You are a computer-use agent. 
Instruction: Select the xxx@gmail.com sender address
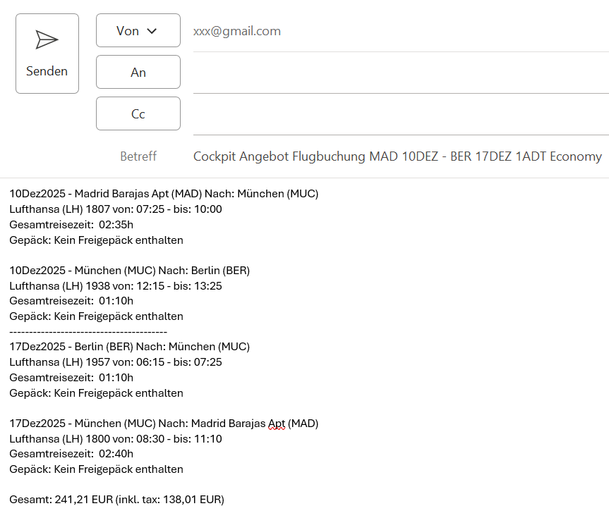(x=237, y=31)
